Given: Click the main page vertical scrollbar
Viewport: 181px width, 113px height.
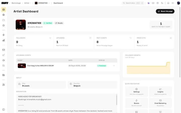Looking at the screenshot, I should [180, 42].
